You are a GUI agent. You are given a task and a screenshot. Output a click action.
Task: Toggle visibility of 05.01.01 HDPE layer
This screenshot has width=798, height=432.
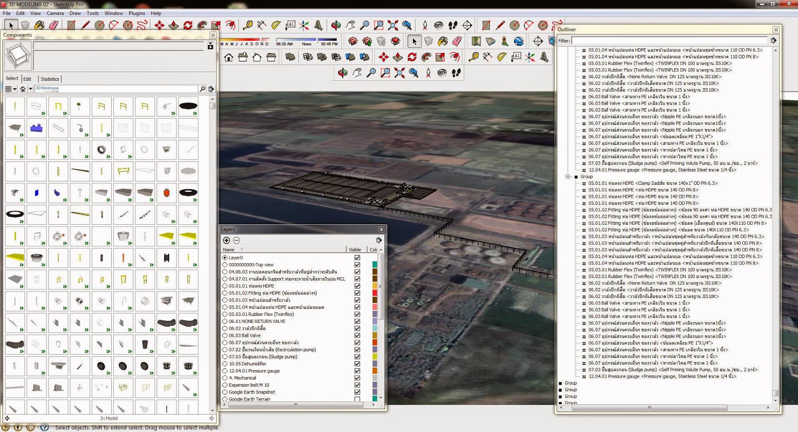(x=357, y=286)
